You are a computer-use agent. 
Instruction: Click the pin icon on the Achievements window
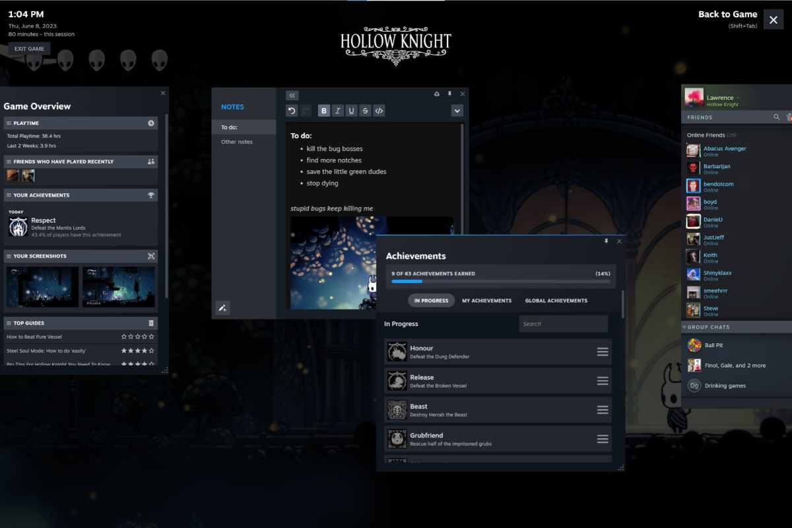point(606,241)
